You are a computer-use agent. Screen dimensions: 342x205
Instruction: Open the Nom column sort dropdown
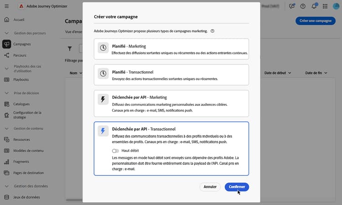pos(81,73)
